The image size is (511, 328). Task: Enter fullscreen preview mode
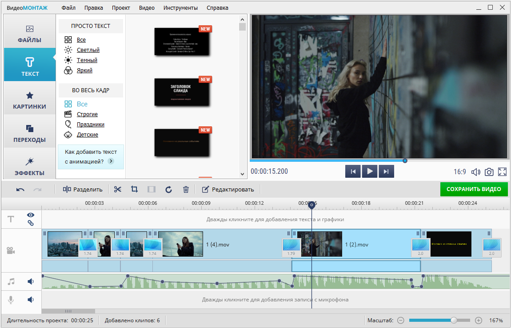click(x=502, y=172)
